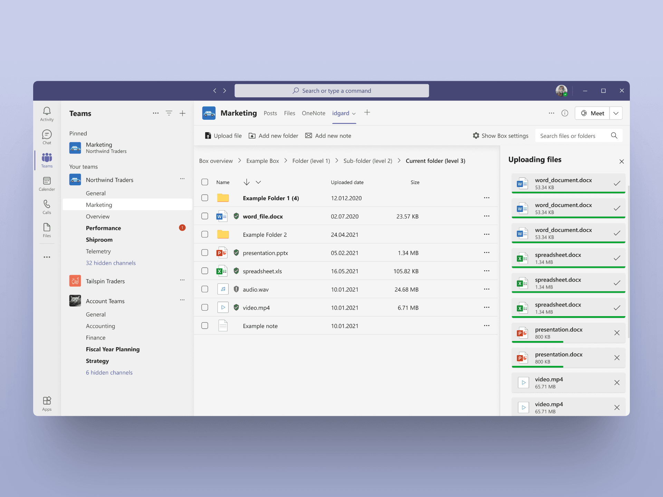Cancel the first video.mp4 upload
The width and height of the screenshot is (663, 497).
coord(617,382)
